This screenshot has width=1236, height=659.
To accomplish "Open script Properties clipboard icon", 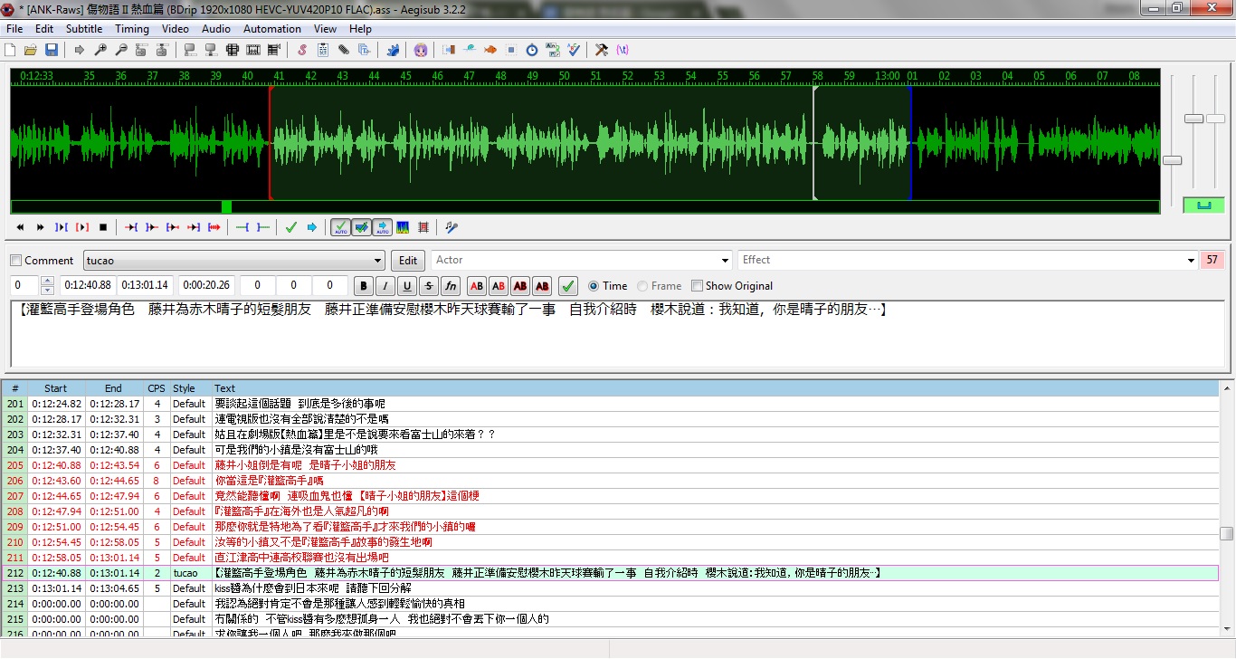I will (323, 50).
